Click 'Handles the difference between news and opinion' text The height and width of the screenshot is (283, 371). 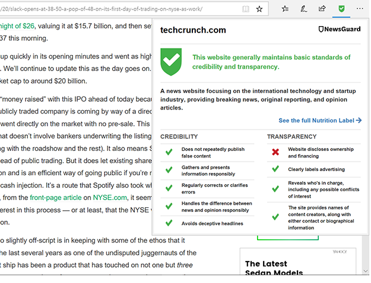point(217,207)
